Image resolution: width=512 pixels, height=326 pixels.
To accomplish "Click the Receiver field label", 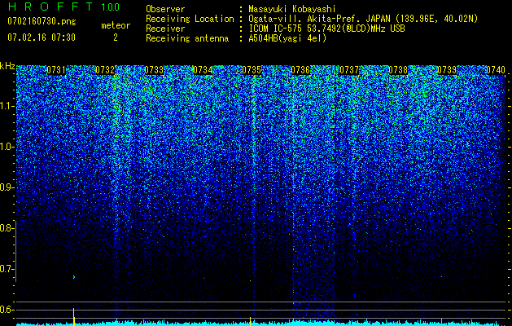I will 165,29.
